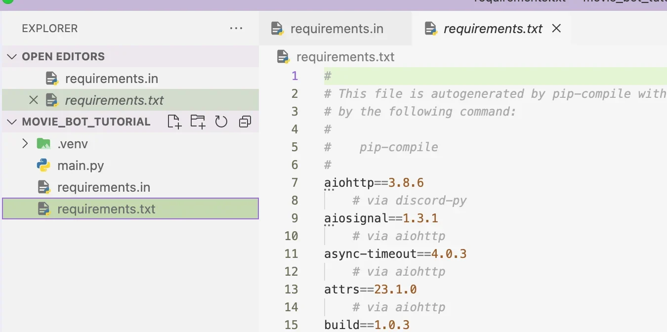Screen dimensions: 667x332
Task: Collapse all folders using the collapse icon
Action: [245, 122]
